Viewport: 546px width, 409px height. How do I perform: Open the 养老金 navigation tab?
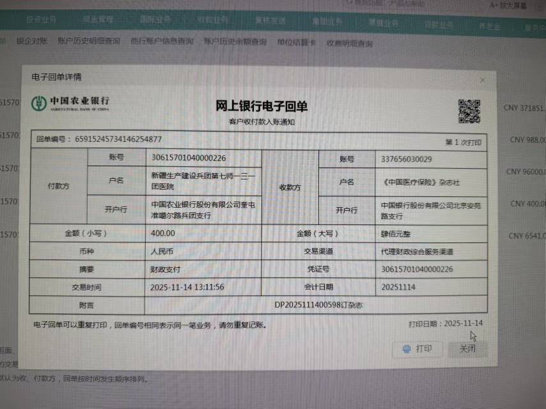pos(490,26)
